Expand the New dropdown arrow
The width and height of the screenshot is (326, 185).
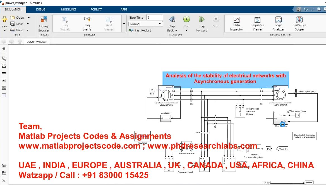tap(4, 30)
